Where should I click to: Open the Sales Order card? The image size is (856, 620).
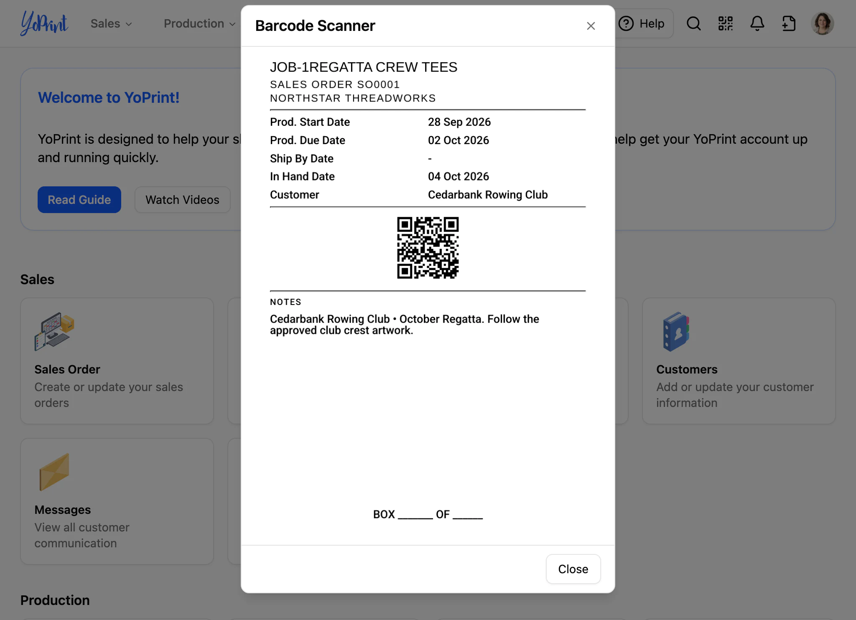coord(117,361)
